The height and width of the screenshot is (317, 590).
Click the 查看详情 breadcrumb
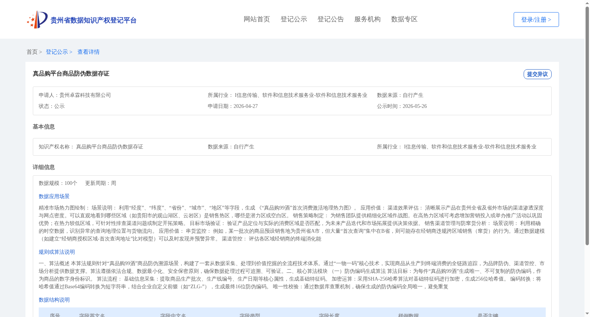coord(88,52)
